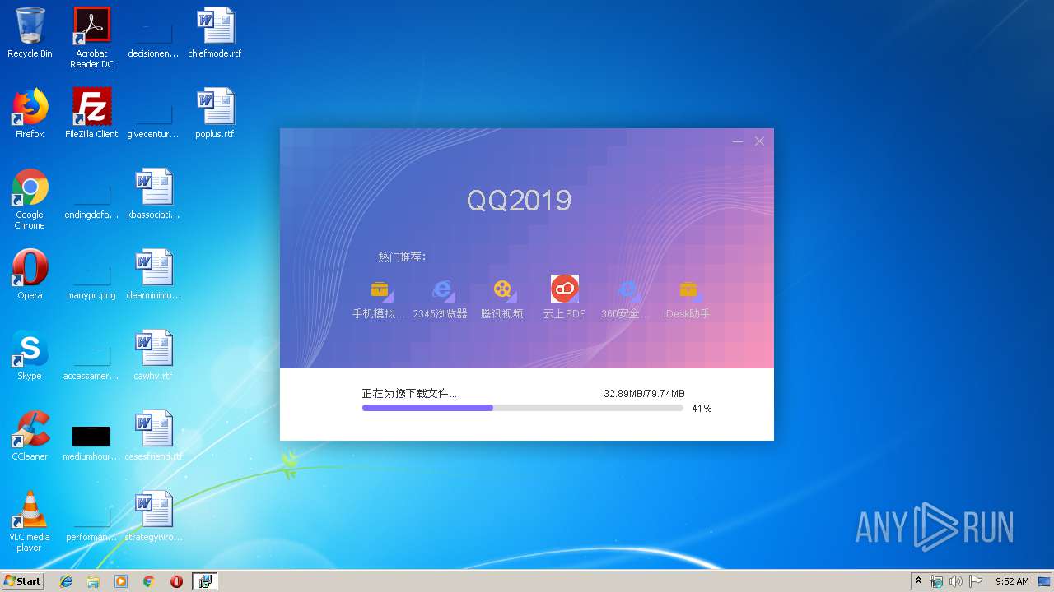Viewport: 1054px width, 592px height.
Task: Select the VLC media player shortcut
Action: [30, 521]
